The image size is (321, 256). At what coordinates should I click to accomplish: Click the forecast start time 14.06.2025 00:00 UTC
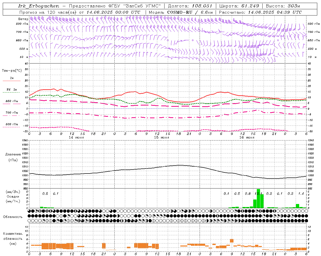pyautogui.click(x=113, y=12)
